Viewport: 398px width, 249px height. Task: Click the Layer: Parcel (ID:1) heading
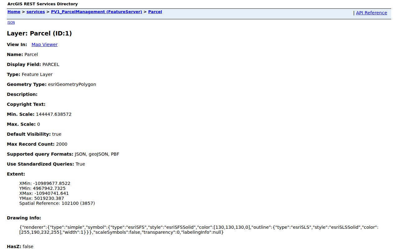tap(39, 33)
